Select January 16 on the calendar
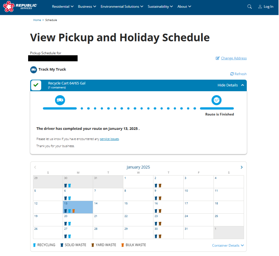Image resolution: width=279 pixels, height=256 pixels. 168,207
